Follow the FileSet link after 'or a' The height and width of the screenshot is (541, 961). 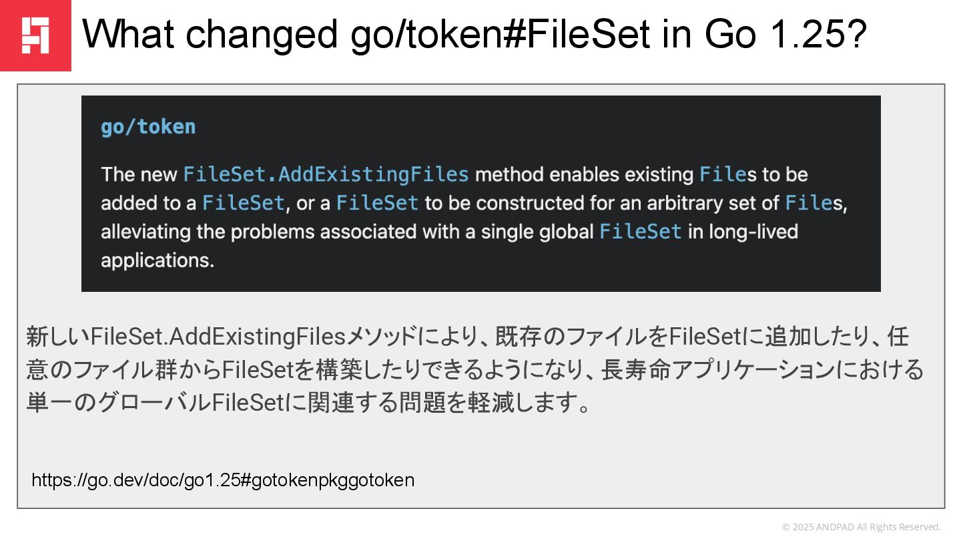click(x=377, y=203)
